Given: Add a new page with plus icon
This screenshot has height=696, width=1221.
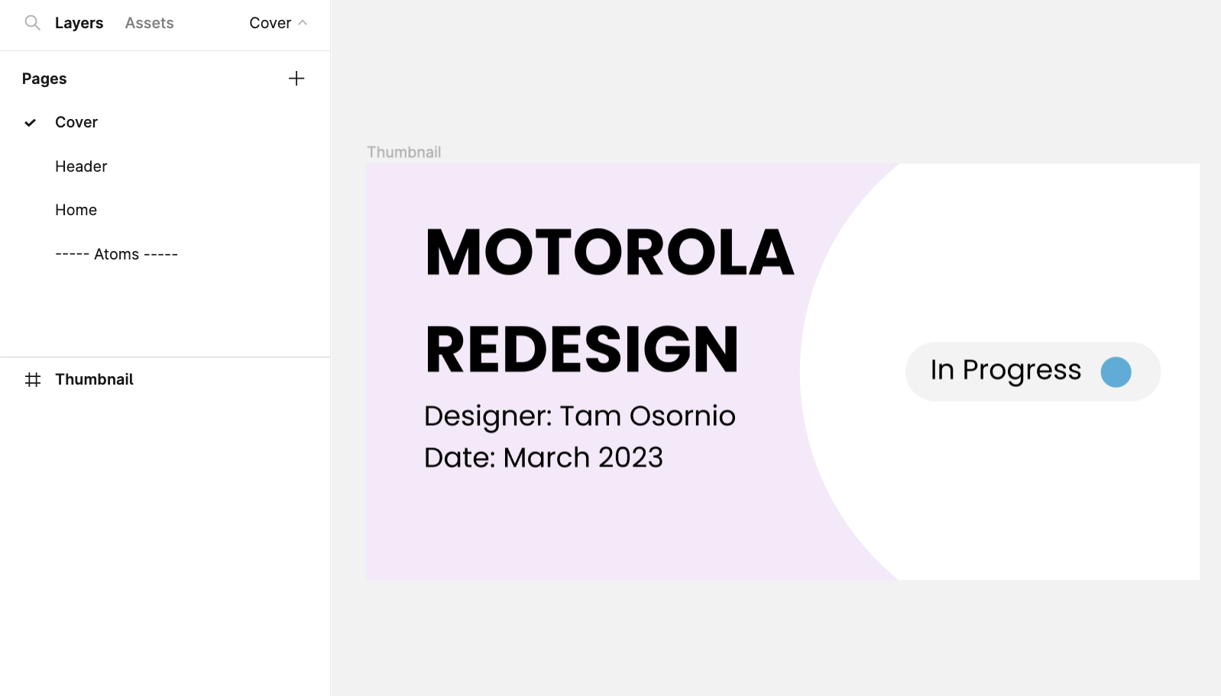Looking at the screenshot, I should pos(296,79).
